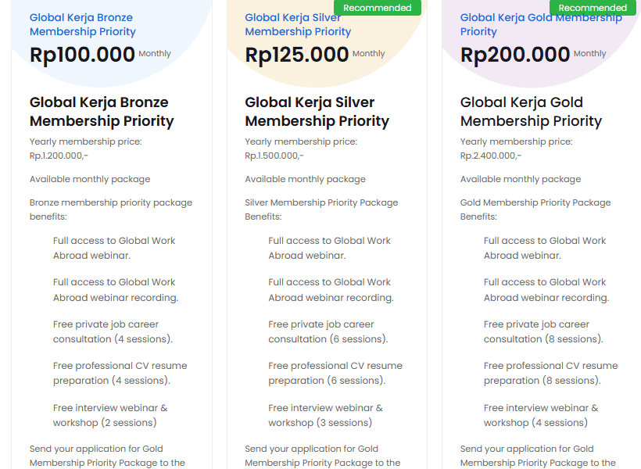Open the Global Kerja Bronze Membership Priority link
The image size is (641, 469).
(x=82, y=24)
